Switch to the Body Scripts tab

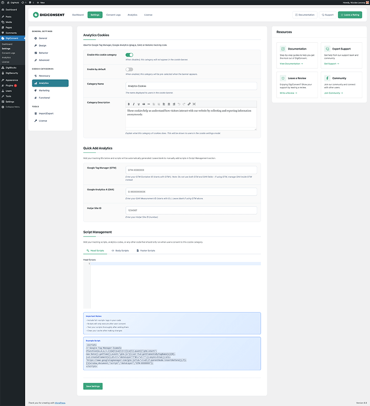click(120, 250)
